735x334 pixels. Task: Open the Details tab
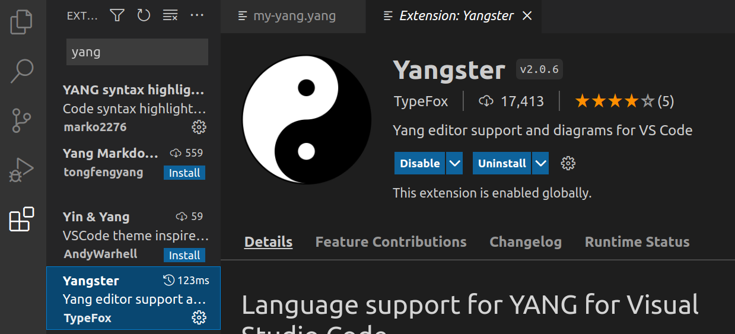pyautogui.click(x=268, y=242)
